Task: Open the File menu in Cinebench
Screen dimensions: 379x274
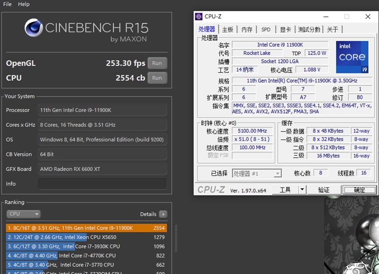Action: [x=7, y=4]
